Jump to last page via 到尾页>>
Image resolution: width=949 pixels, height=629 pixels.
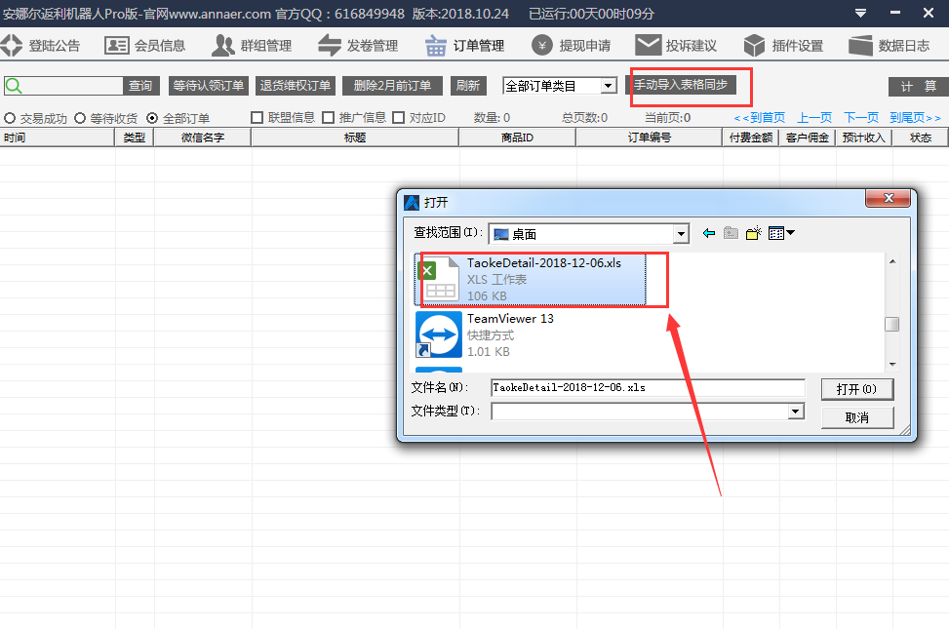(915, 118)
